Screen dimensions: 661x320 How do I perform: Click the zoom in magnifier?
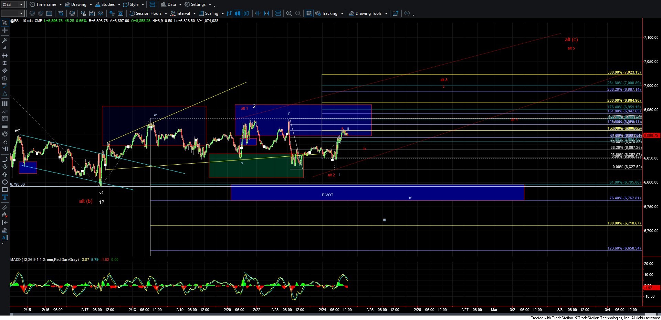[289, 13]
